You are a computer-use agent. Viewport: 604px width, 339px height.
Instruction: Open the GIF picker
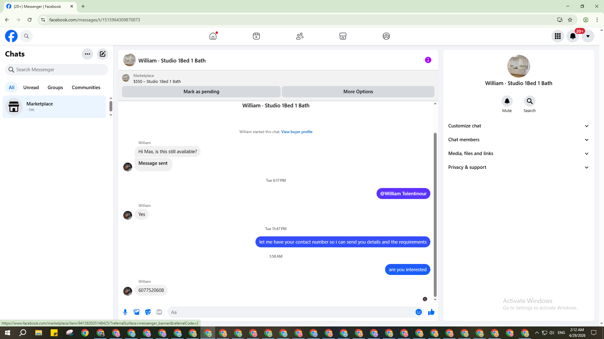point(159,312)
